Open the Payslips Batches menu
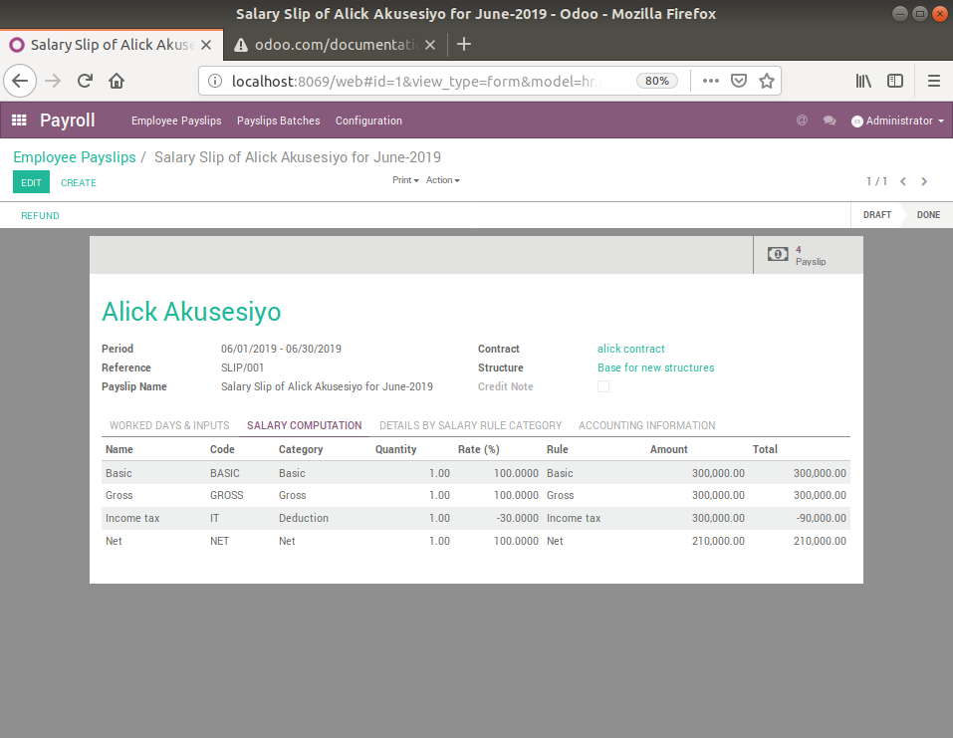This screenshot has height=738, width=953. tap(278, 121)
